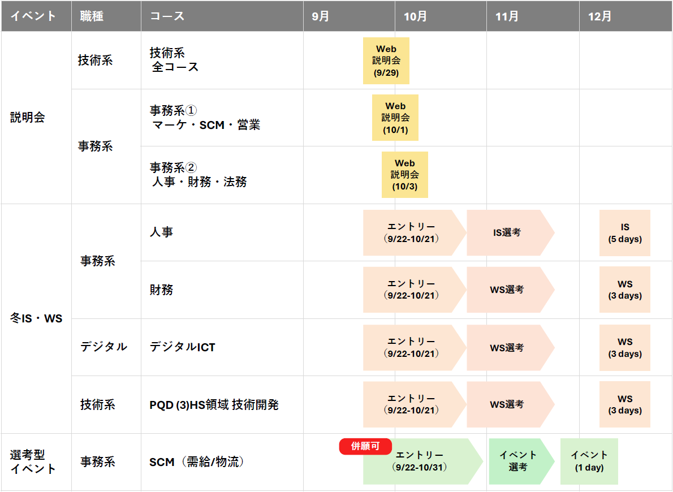Click the 冬IS・WS event label
Screen dimensions: 673x492
tap(36, 319)
